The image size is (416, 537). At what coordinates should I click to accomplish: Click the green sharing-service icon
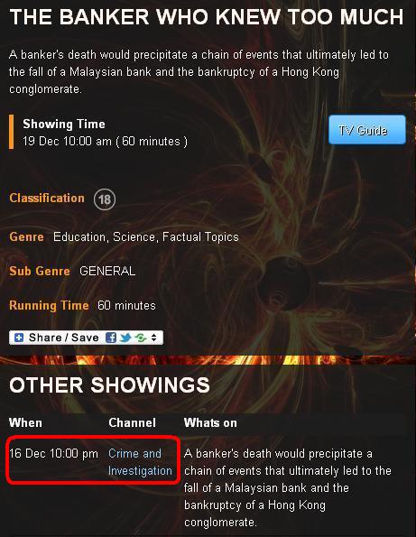[141, 338]
